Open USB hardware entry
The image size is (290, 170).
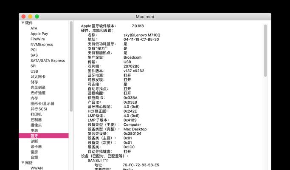[34, 71]
